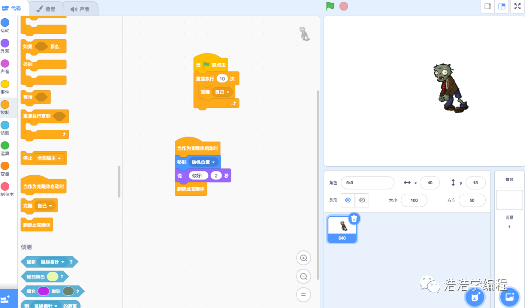This screenshot has height=308, width=525.
Task: Select the 运动 motion category
Action: click(5, 26)
